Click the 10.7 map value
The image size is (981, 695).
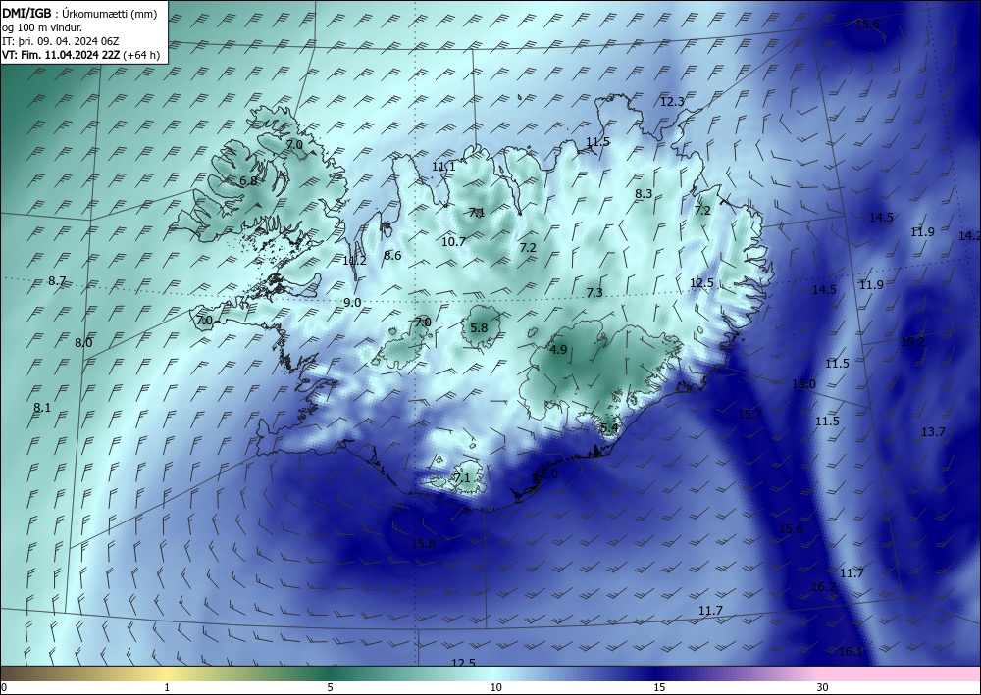pyautogui.click(x=453, y=241)
